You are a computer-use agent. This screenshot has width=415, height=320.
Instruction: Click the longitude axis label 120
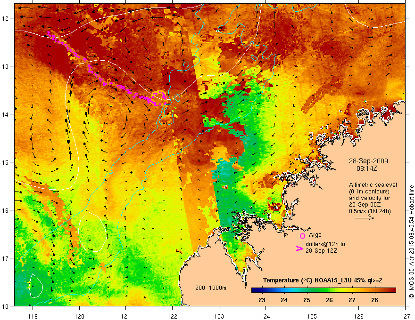click(79, 316)
